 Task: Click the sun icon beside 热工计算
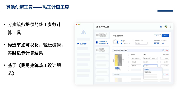pos(78,44)
